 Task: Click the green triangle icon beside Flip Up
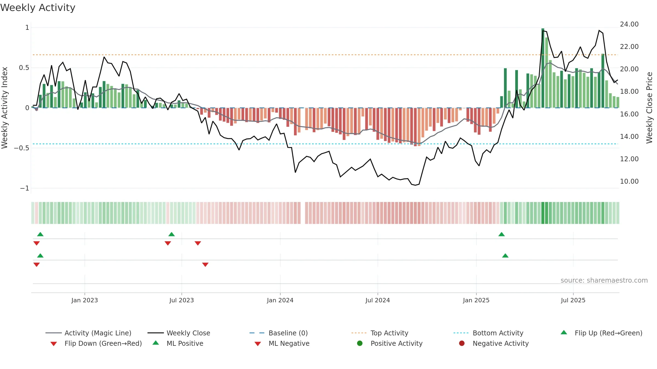point(564,332)
